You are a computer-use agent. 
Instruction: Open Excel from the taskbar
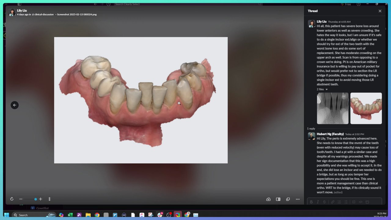tap(70, 215)
